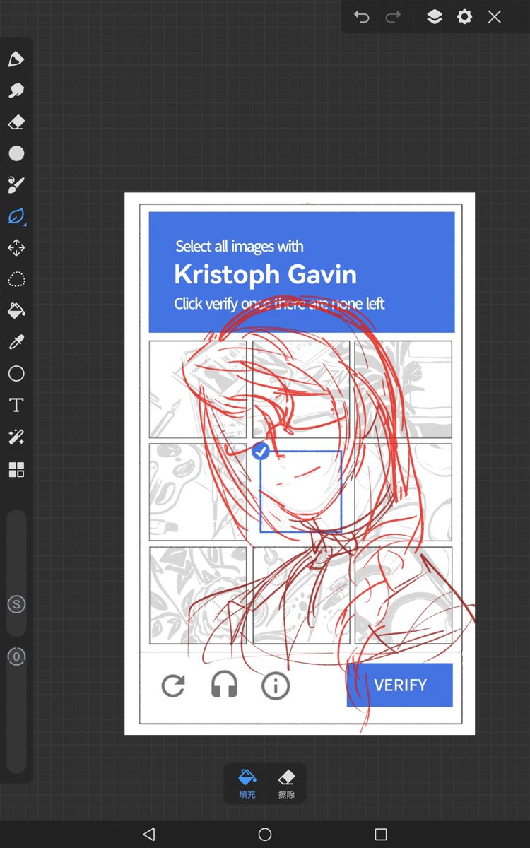530x848 pixels.
Task: Select the paintbrush tool
Action: click(x=16, y=184)
